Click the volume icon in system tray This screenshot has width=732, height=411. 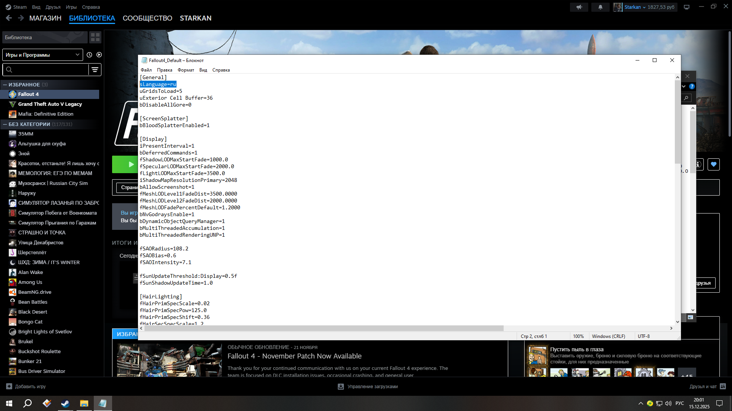point(668,403)
